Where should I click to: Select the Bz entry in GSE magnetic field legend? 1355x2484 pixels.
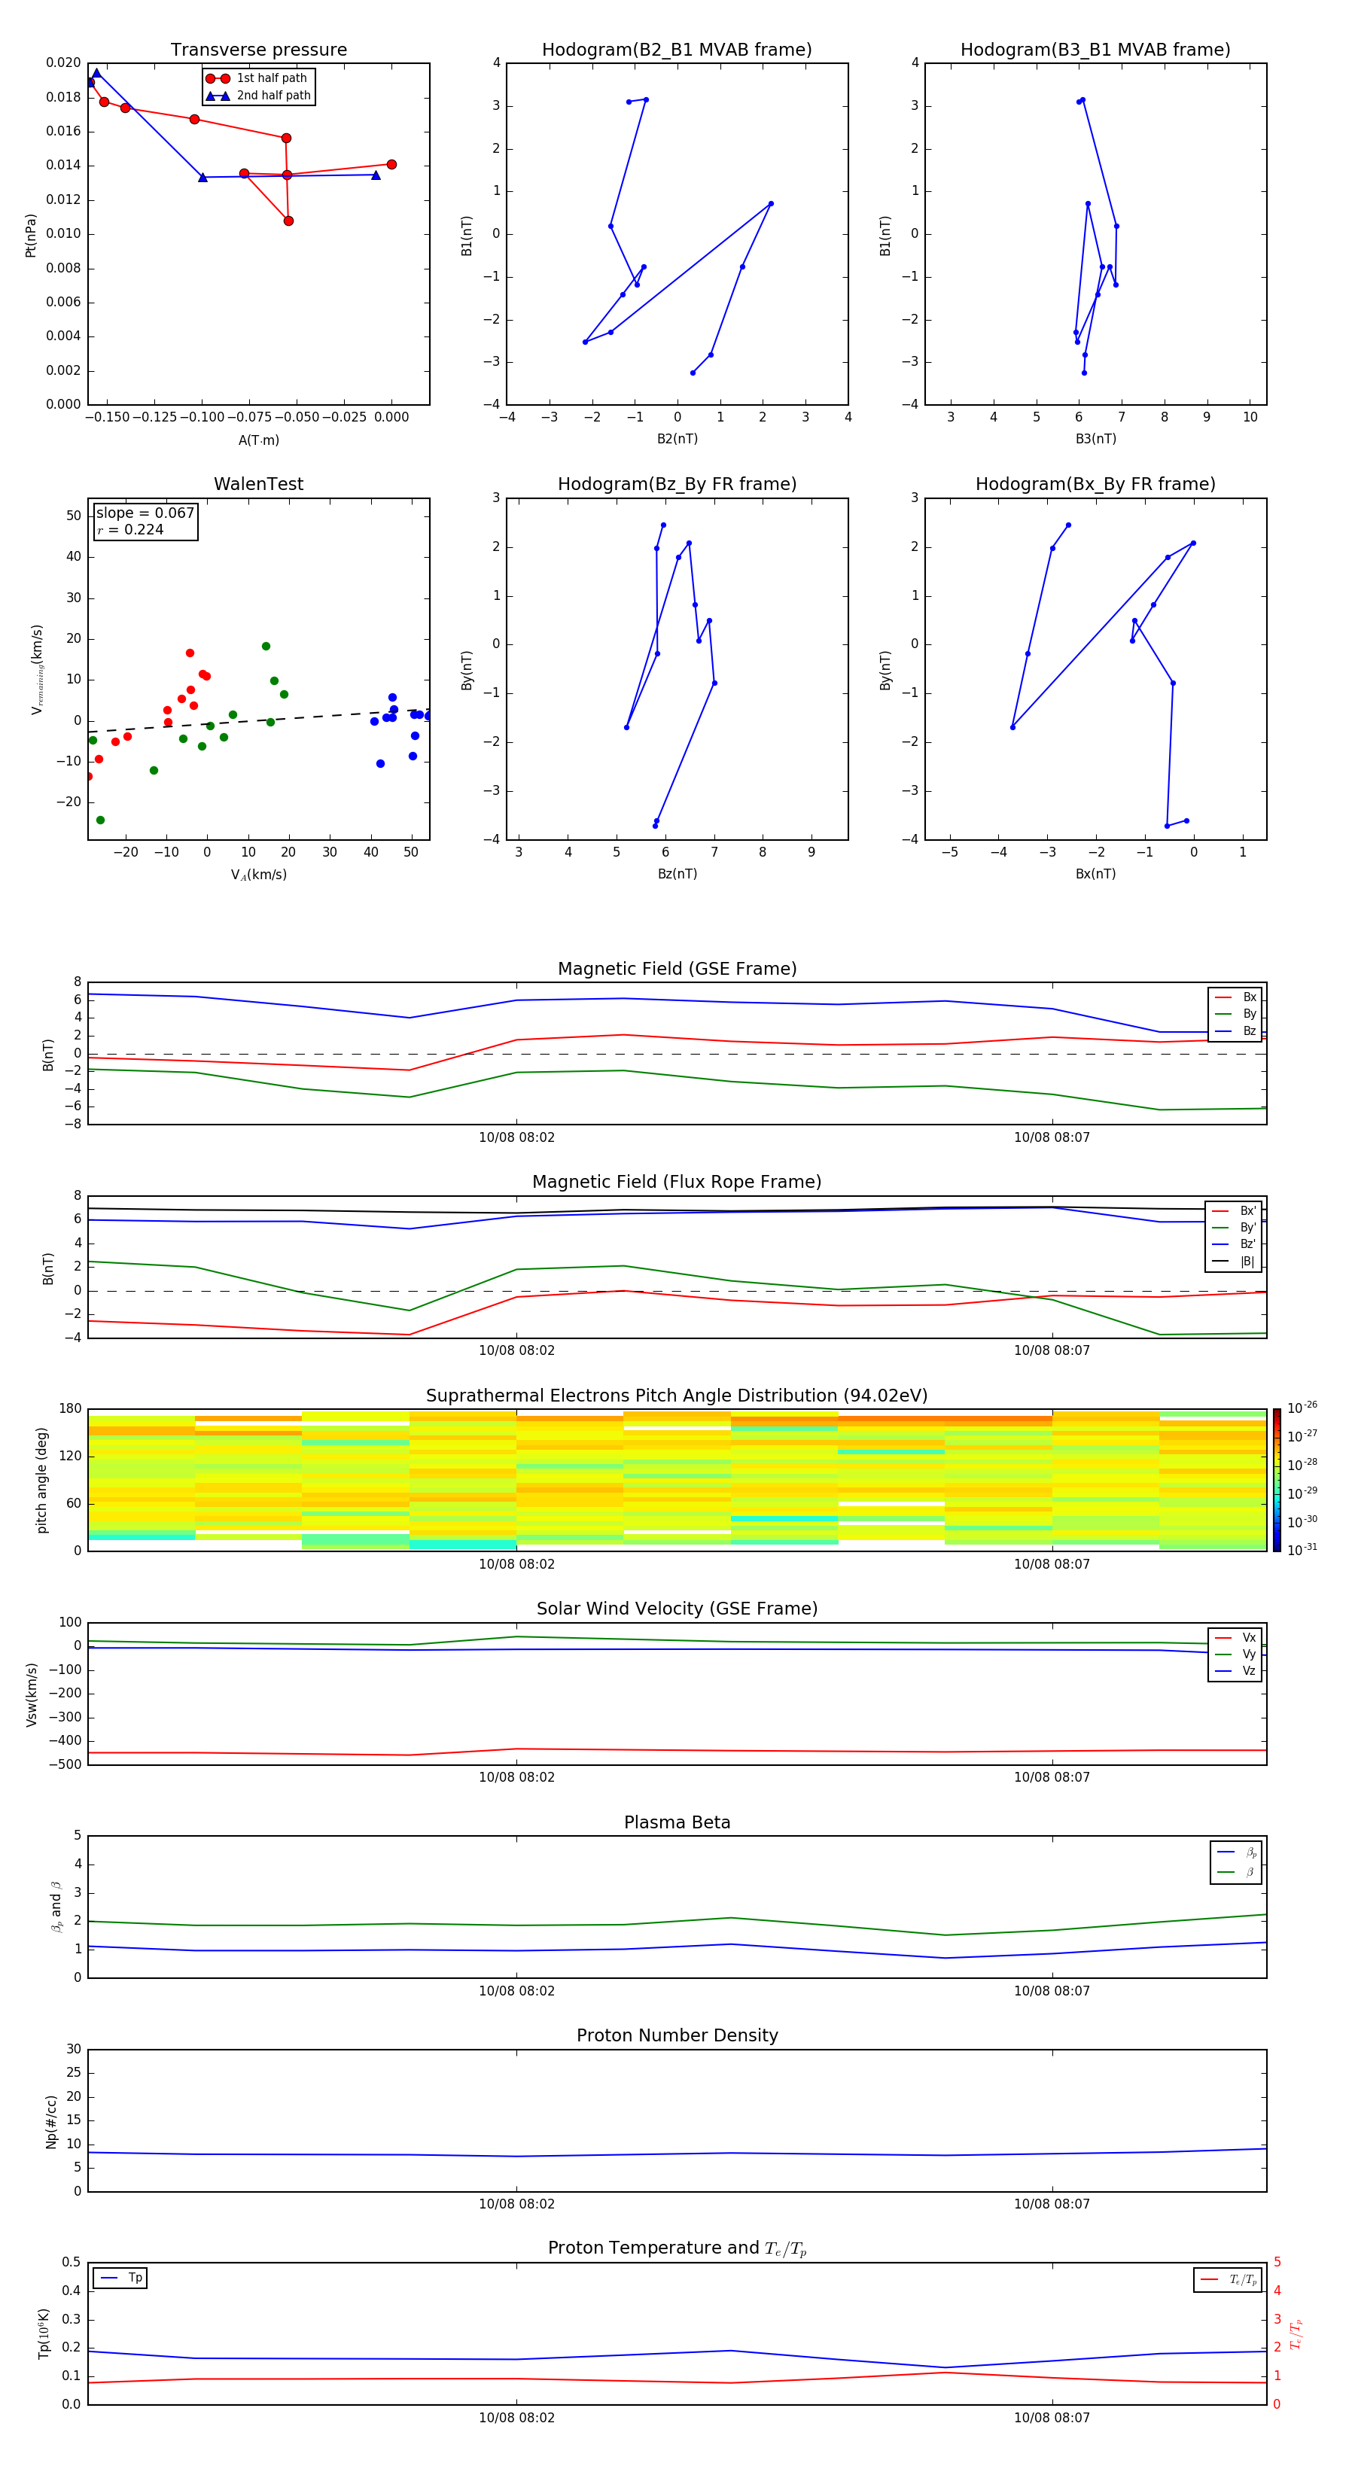pos(1235,1030)
